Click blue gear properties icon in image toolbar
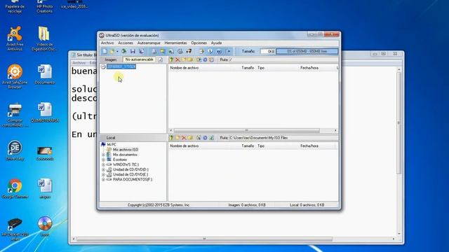The height and width of the screenshot is (252, 449). click(x=205, y=59)
